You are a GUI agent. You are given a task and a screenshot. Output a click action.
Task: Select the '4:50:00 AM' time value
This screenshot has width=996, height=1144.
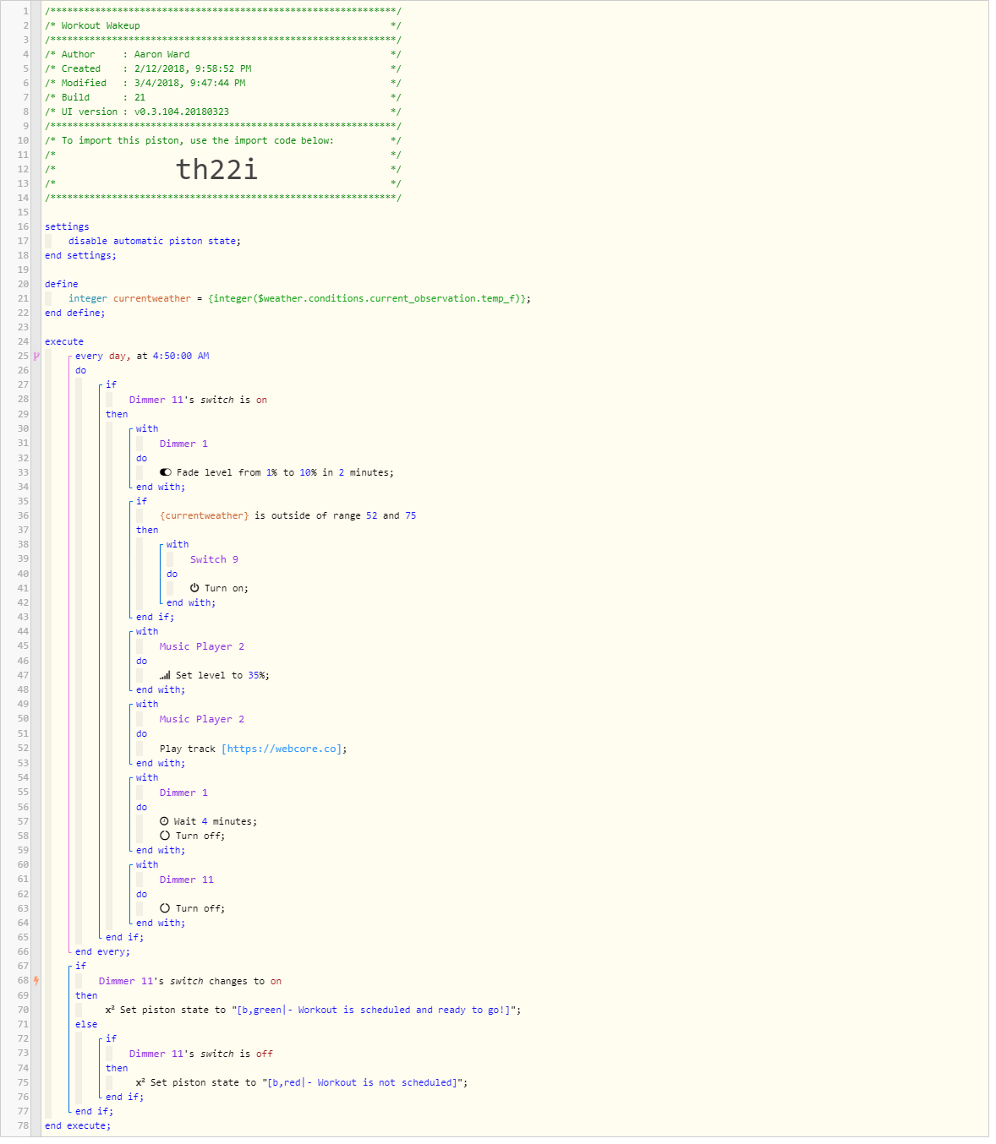[x=181, y=356]
